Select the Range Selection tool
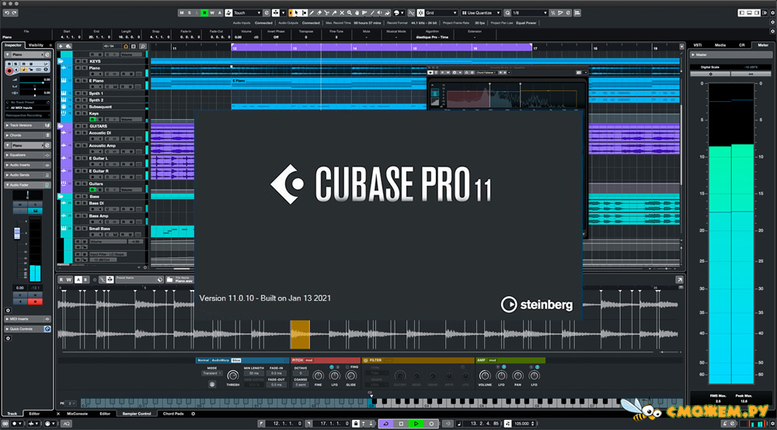777x430 pixels. 305,12
